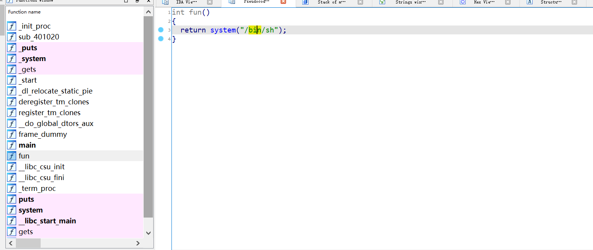The width and height of the screenshot is (593, 250).
Task: Select the bold system import row
Action: 74,210
